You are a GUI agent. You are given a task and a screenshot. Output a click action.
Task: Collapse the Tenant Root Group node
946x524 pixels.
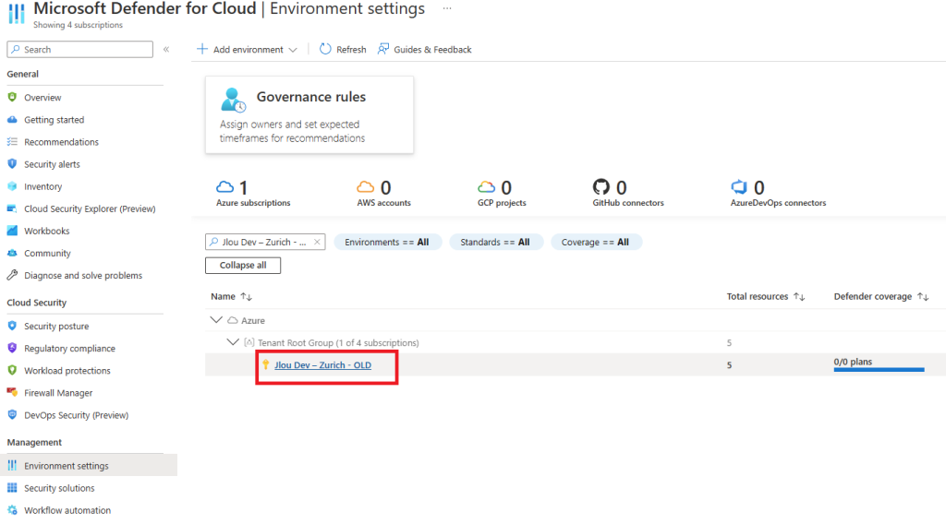tap(233, 342)
